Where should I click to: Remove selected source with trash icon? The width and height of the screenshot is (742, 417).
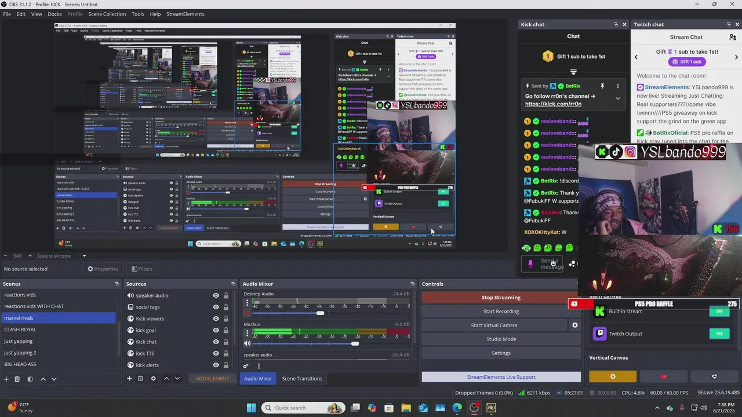[140, 378]
